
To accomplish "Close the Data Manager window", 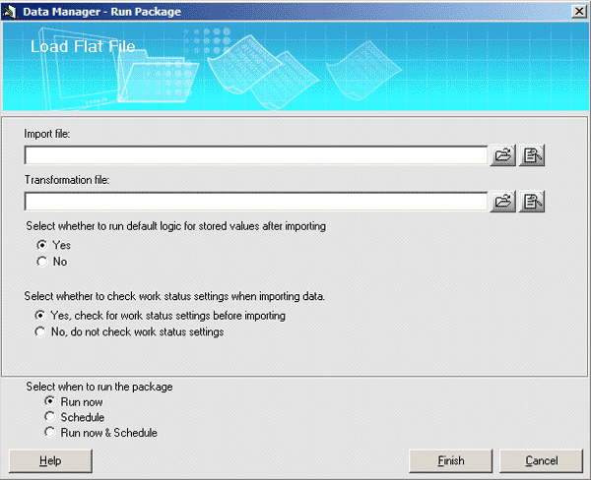I will pos(578,12).
